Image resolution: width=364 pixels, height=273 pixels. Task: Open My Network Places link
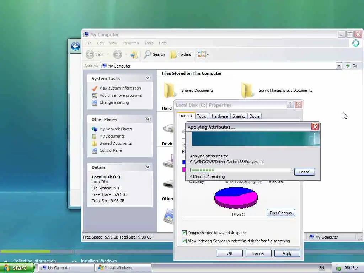[116, 129]
